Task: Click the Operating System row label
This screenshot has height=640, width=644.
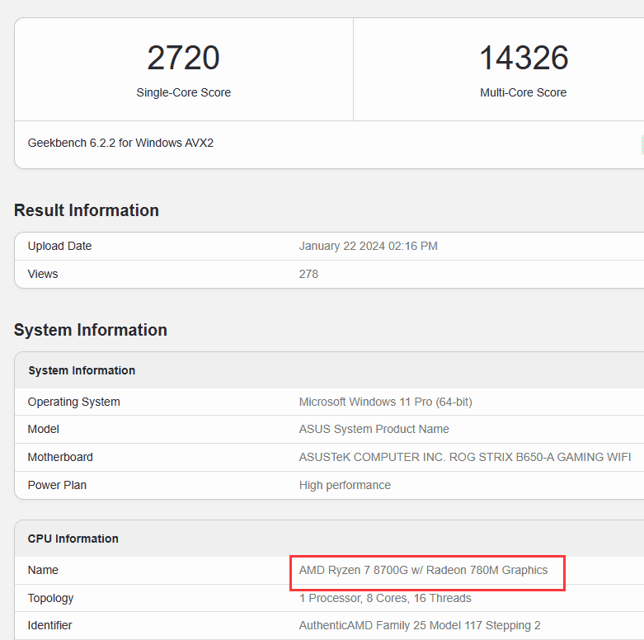Action: pos(73,402)
